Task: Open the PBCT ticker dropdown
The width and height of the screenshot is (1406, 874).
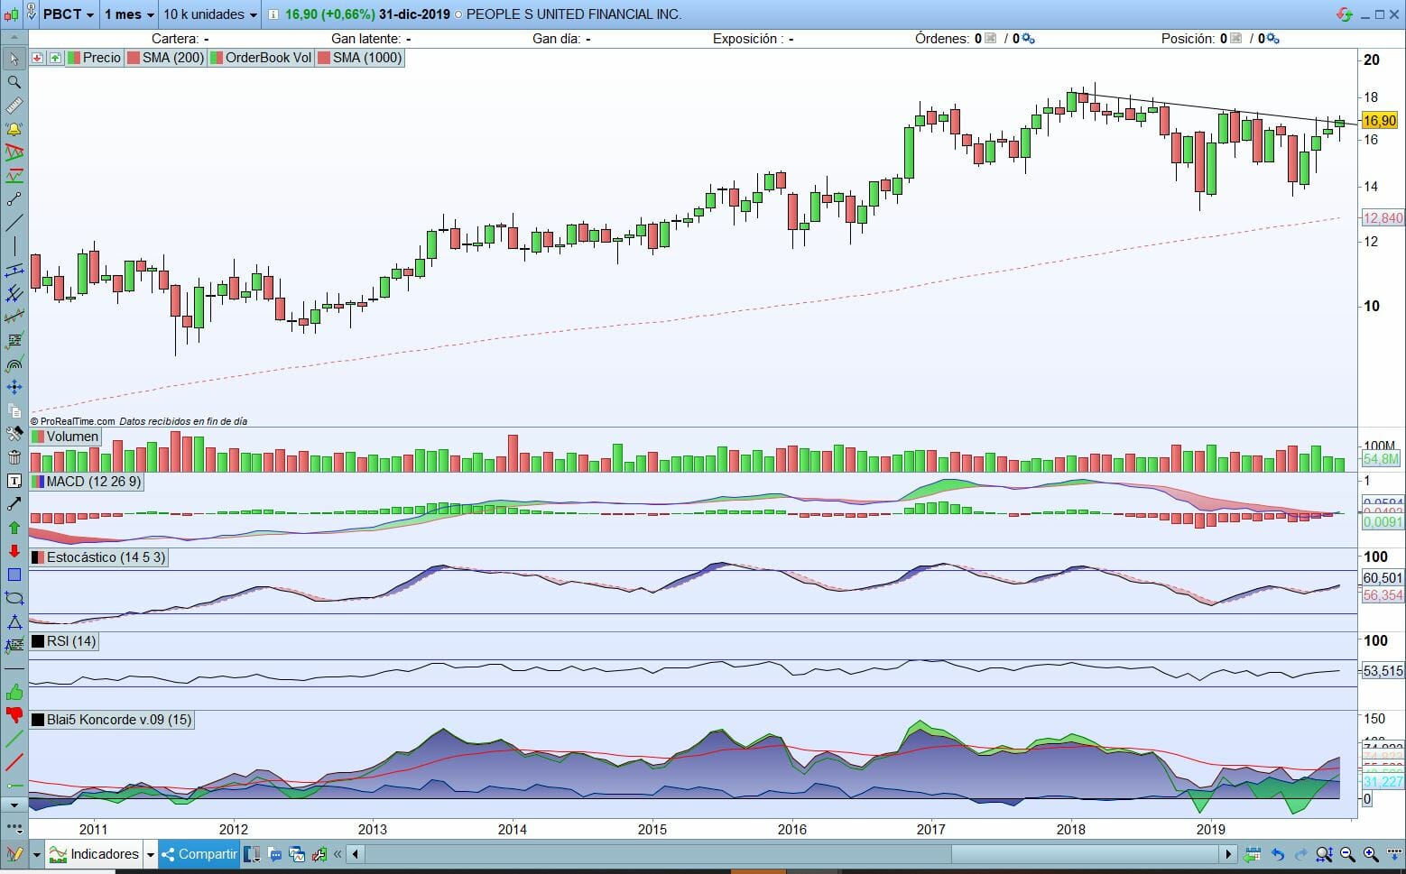Action: 69,14
